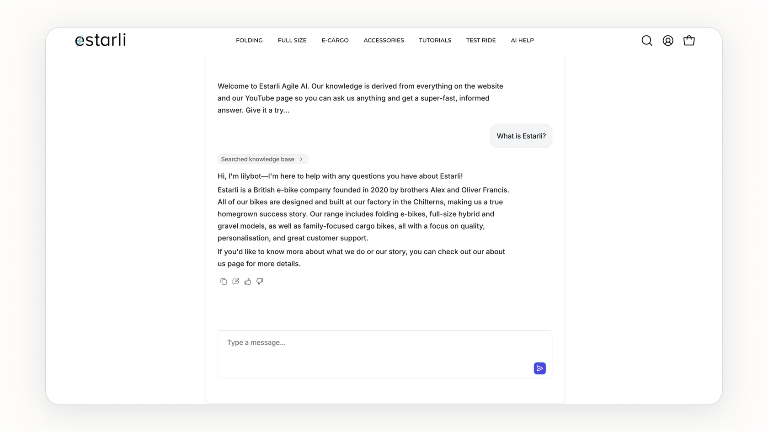This screenshot has height=432, width=768.
Task: Click the 'What is Estarli?' message bubble
Action: [521, 136]
